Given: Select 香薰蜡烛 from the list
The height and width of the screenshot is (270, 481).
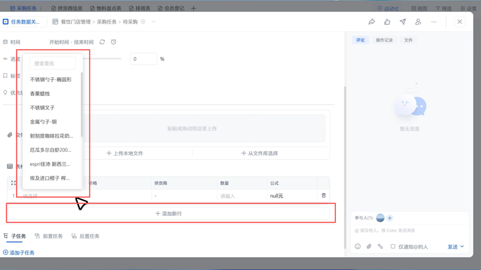Looking at the screenshot, I should coord(40,93).
